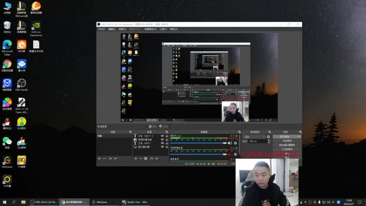The image size is (366, 206).
Task: Pop out the 来源 dock panel
Action: tap(167, 132)
